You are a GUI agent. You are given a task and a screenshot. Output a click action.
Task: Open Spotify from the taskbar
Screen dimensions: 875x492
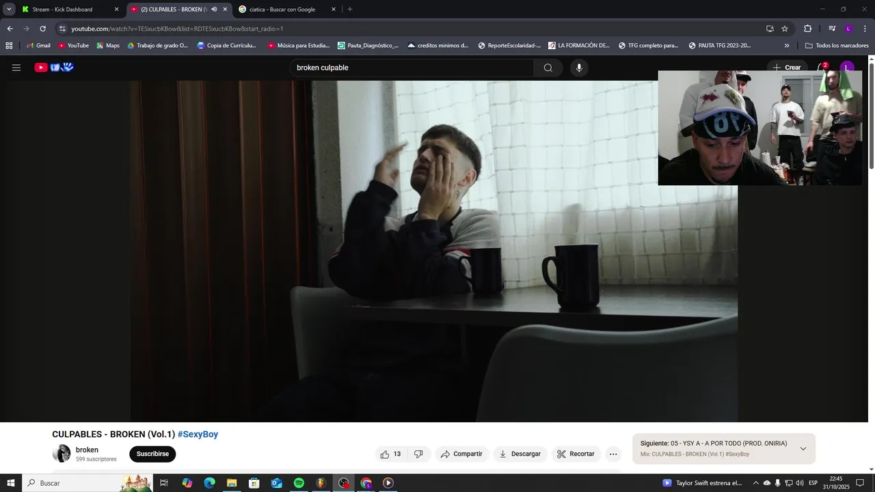[x=299, y=483]
